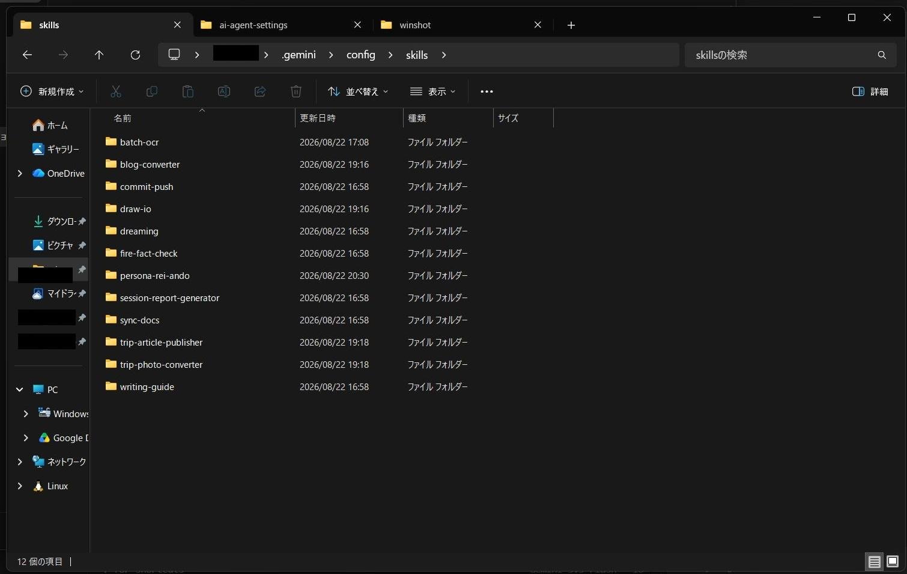The width and height of the screenshot is (907, 574).
Task: Click the PC monitor icon in address bar
Action: tap(174, 55)
